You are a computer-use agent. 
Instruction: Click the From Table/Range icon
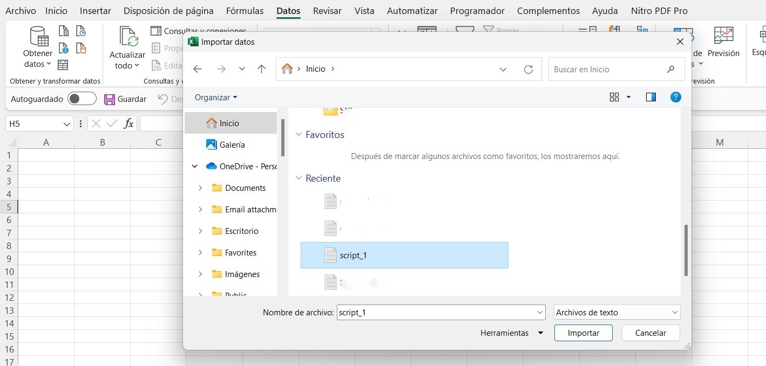[x=63, y=65]
